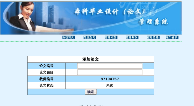
Task: Open the 系统首页 menu item
Action: tap(69, 37)
